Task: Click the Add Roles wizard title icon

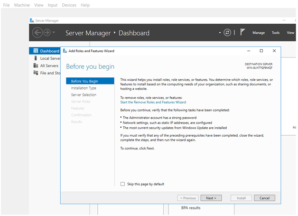Action: point(65,51)
